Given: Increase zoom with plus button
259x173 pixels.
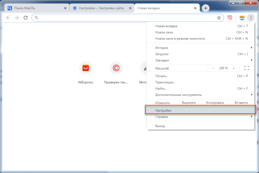Looking at the screenshot, I should 233,68.
